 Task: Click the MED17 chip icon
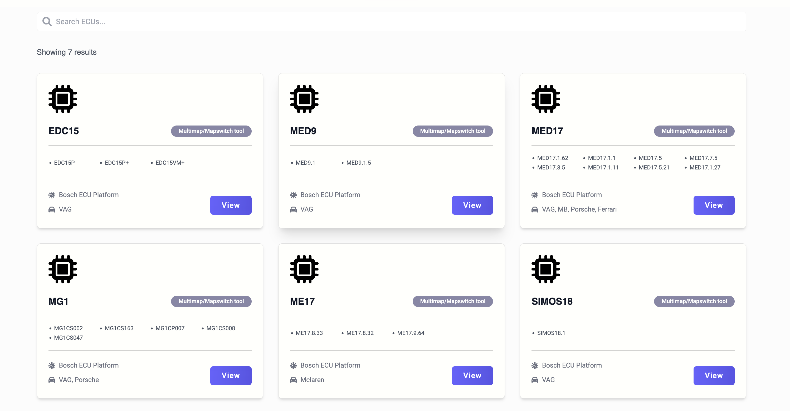545,99
